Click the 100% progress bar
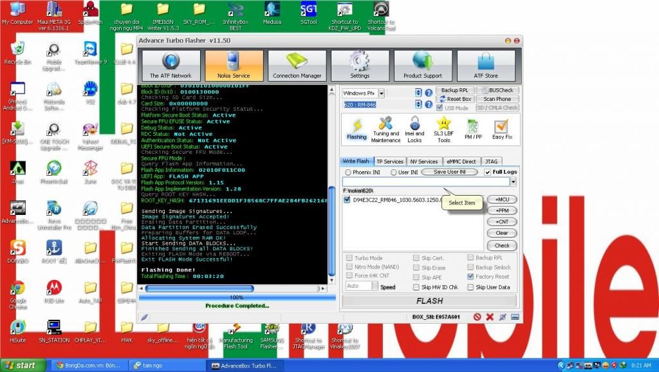Image resolution: width=659 pixels, height=372 pixels. 237,297
